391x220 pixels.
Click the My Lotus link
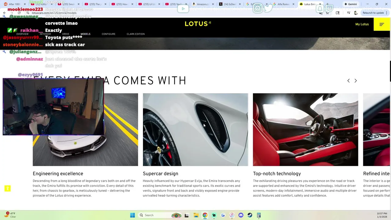click(362, 24)
